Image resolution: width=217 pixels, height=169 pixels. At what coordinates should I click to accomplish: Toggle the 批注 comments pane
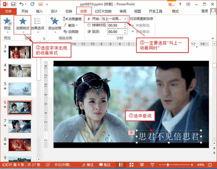pos(105,165)
